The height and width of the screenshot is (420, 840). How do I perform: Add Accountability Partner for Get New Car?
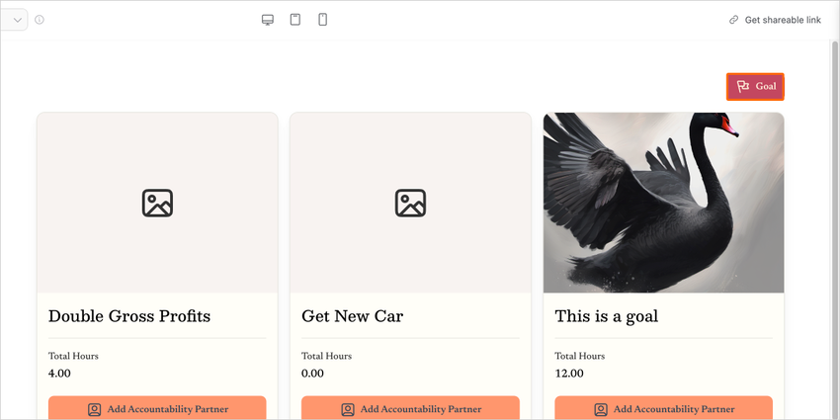pyautogui.click(x=410, y=408)
